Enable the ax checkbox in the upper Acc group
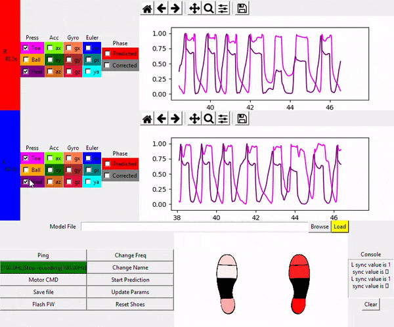 pyautogui.click(x=50, y=48)
